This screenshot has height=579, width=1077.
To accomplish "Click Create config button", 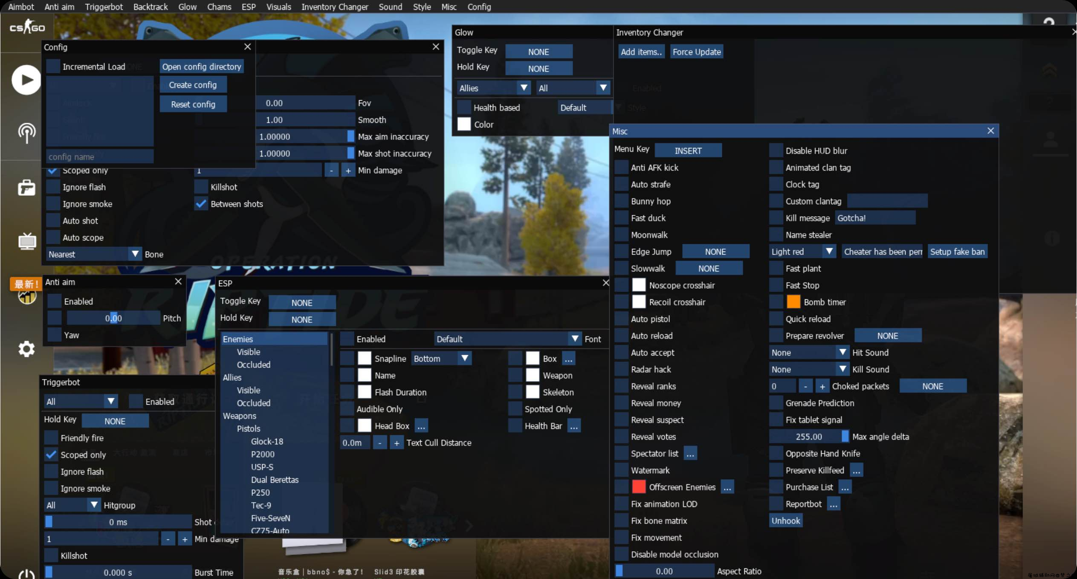I will (193, 85).
